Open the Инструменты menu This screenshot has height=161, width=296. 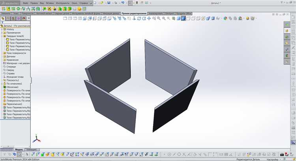[x=63, y=3]
